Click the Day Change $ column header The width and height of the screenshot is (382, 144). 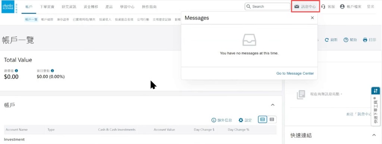pyautogui.click(x=204, y=129)
